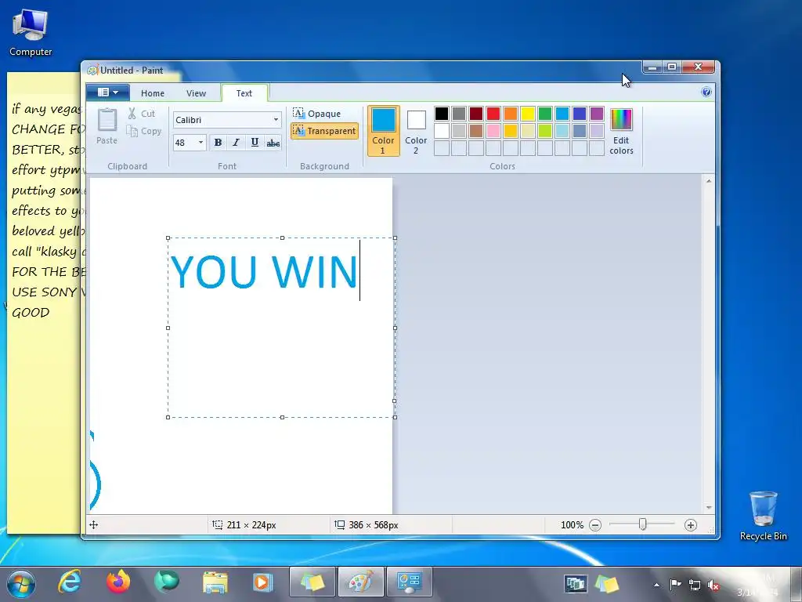
Task: Click the vertical scrollbar down arrow
Action: (x=708, y=507)
